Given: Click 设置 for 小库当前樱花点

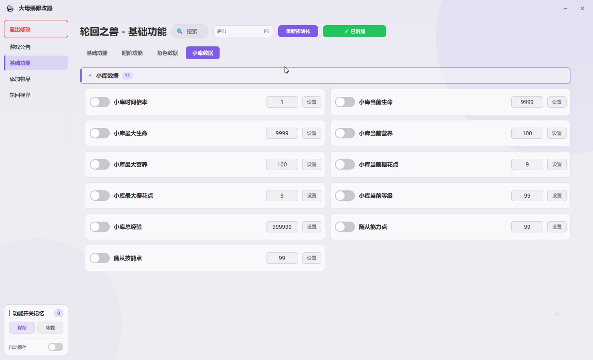Looking at the screenshot, I should pos(557,164).
